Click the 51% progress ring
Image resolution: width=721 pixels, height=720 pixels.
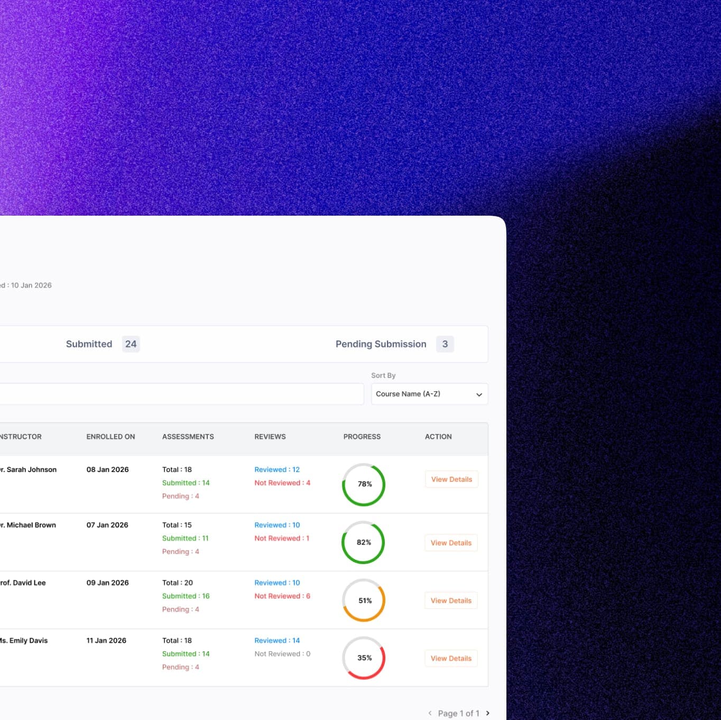(364, 600)
